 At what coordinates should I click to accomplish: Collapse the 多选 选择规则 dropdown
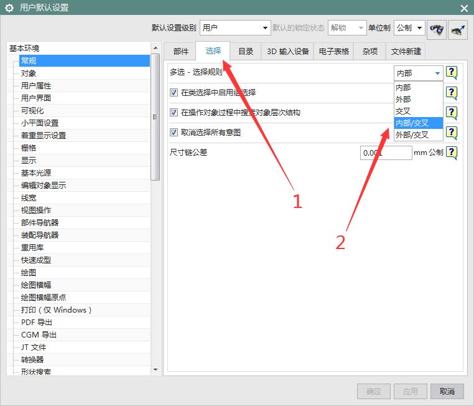tap(419, 73)
